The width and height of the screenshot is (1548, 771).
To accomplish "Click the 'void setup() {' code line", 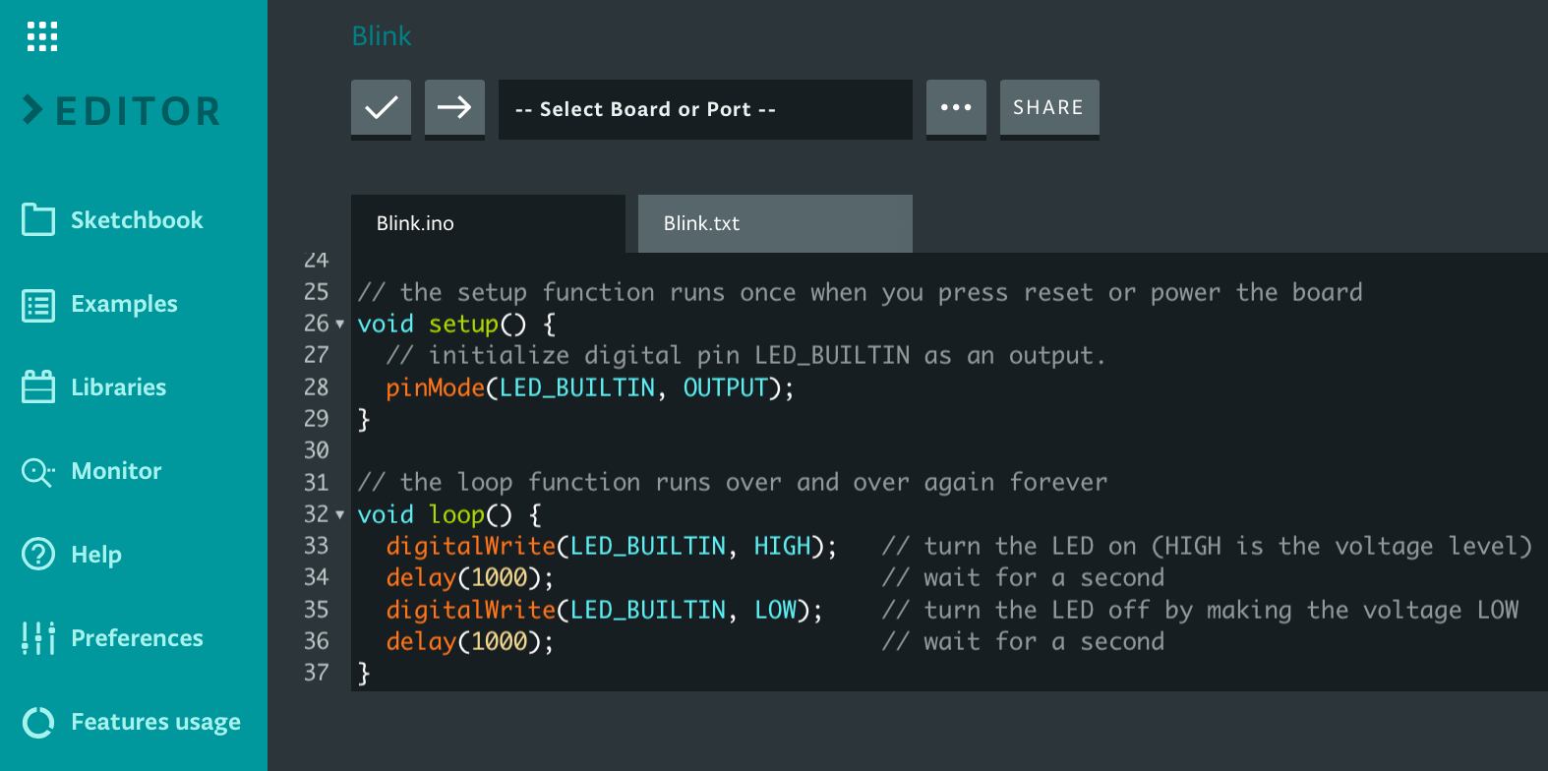I will [x=457, y=324].
